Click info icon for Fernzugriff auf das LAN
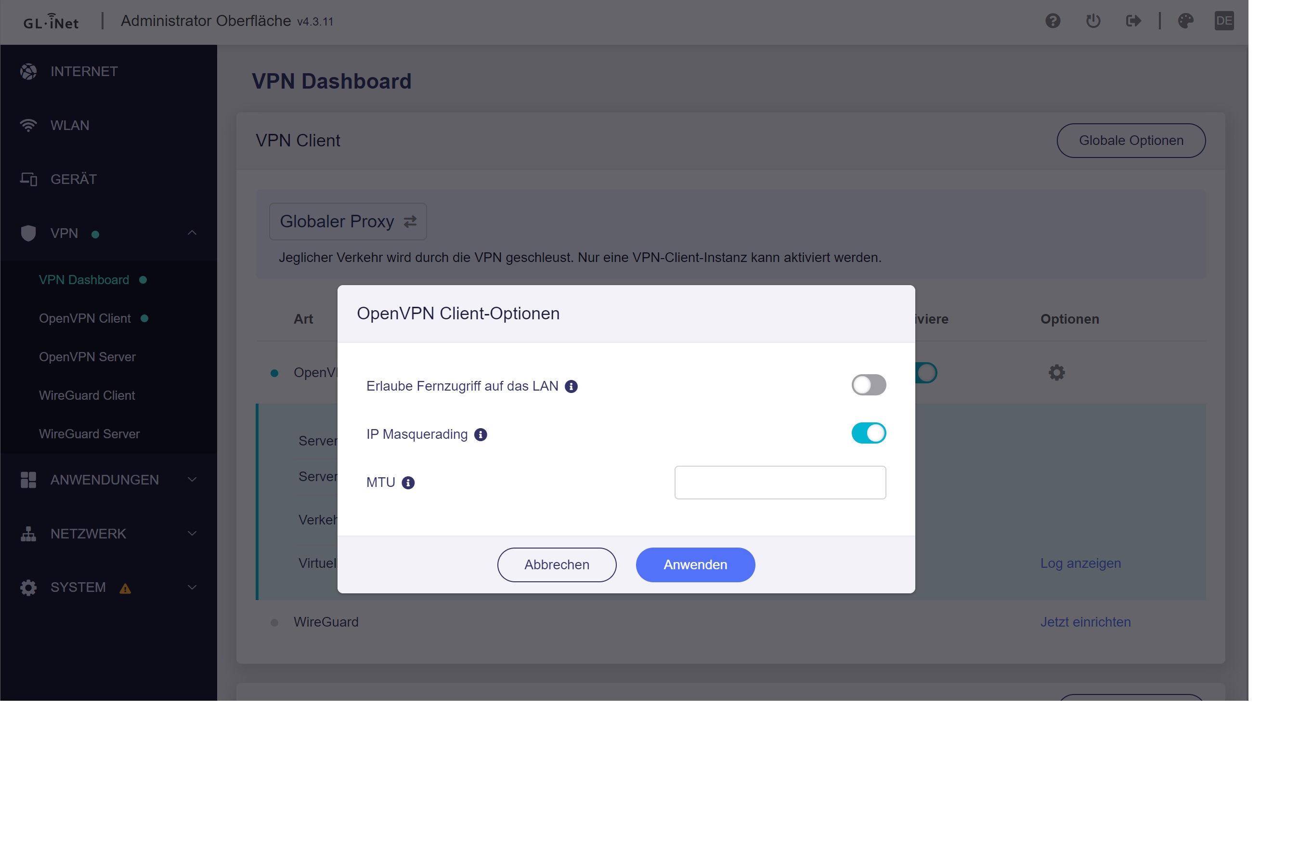 571,386
